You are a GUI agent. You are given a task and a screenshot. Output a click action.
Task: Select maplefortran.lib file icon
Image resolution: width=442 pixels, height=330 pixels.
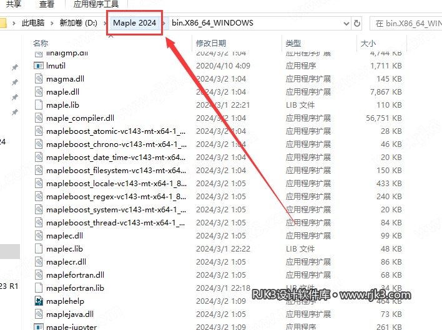(x=39, y=288)
